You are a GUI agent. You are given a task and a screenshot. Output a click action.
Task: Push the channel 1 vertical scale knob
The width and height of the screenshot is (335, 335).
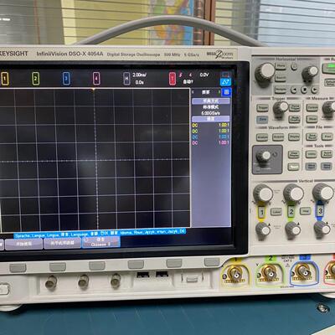click(x=263, y=193)
